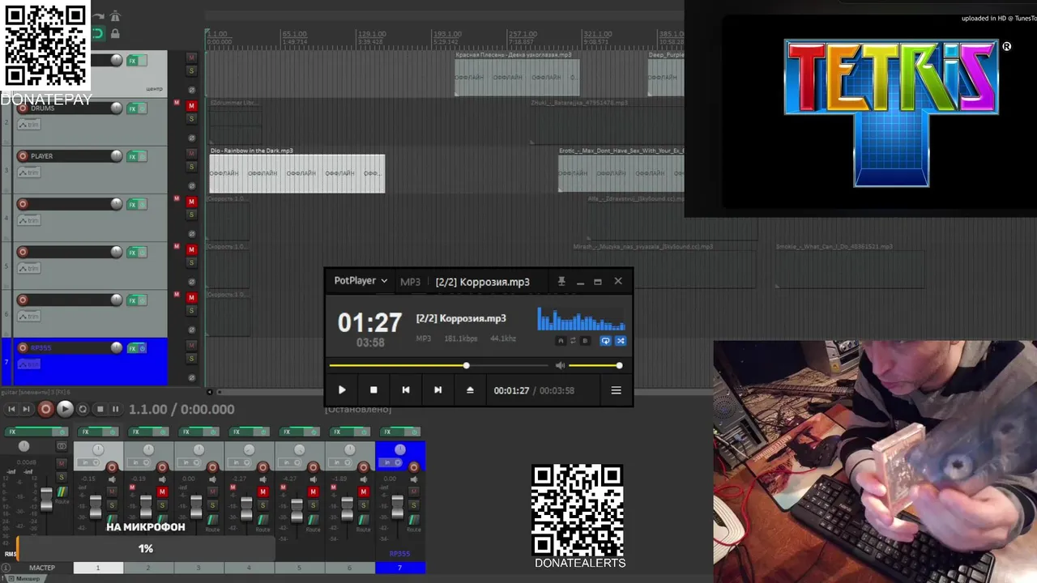Click monitoring speaker icon on mixer channel 5

click(314, 480)
